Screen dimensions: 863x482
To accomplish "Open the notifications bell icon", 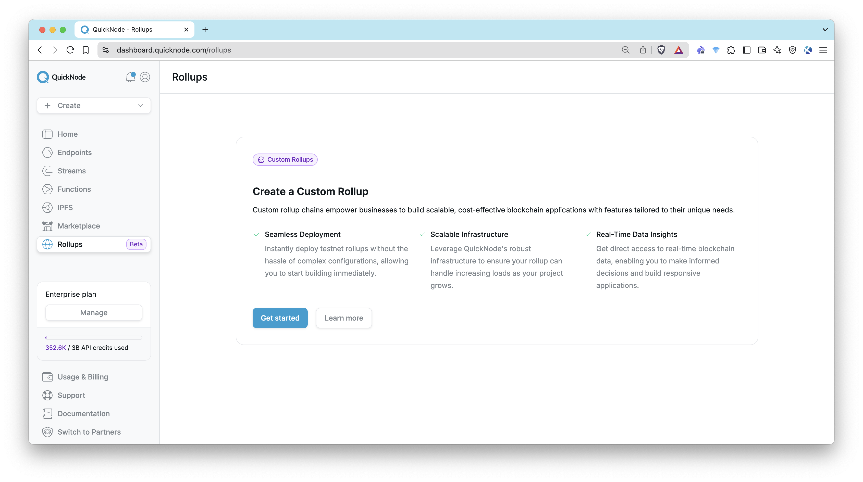I will click(x=130, y=77).
